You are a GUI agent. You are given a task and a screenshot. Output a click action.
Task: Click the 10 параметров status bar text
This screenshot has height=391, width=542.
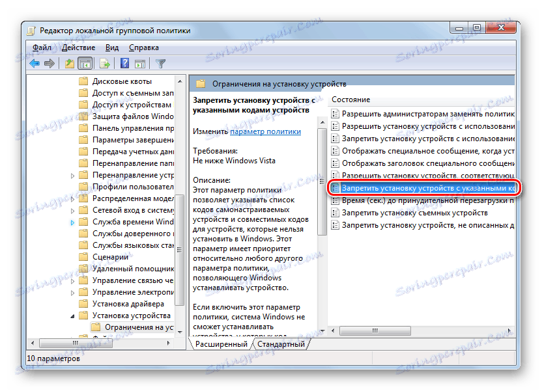(x=53, y=358)
